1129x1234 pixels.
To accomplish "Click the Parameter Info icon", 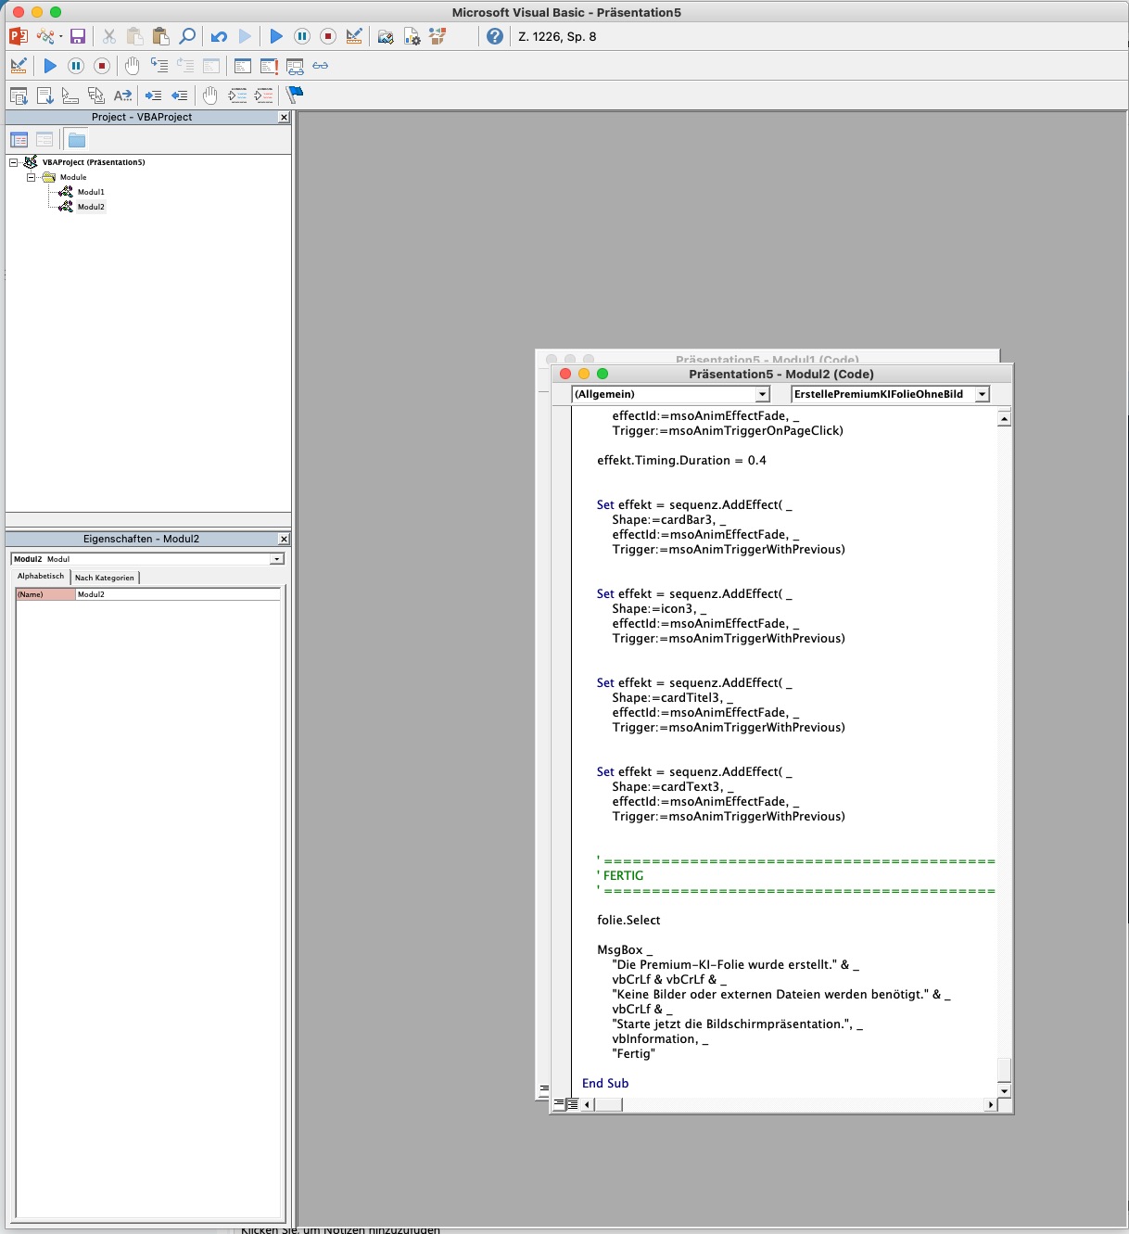I will pos(96,95).
